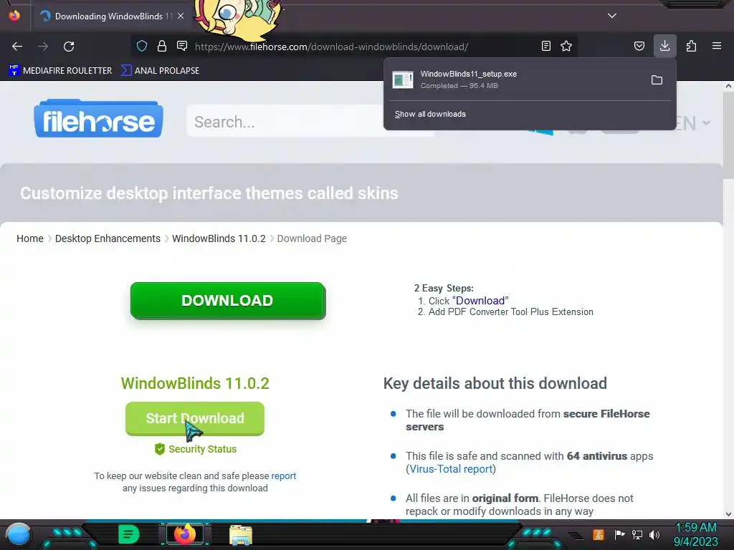
Task: Reload the page with the refresh icon
Action: [x=69, y=47]
